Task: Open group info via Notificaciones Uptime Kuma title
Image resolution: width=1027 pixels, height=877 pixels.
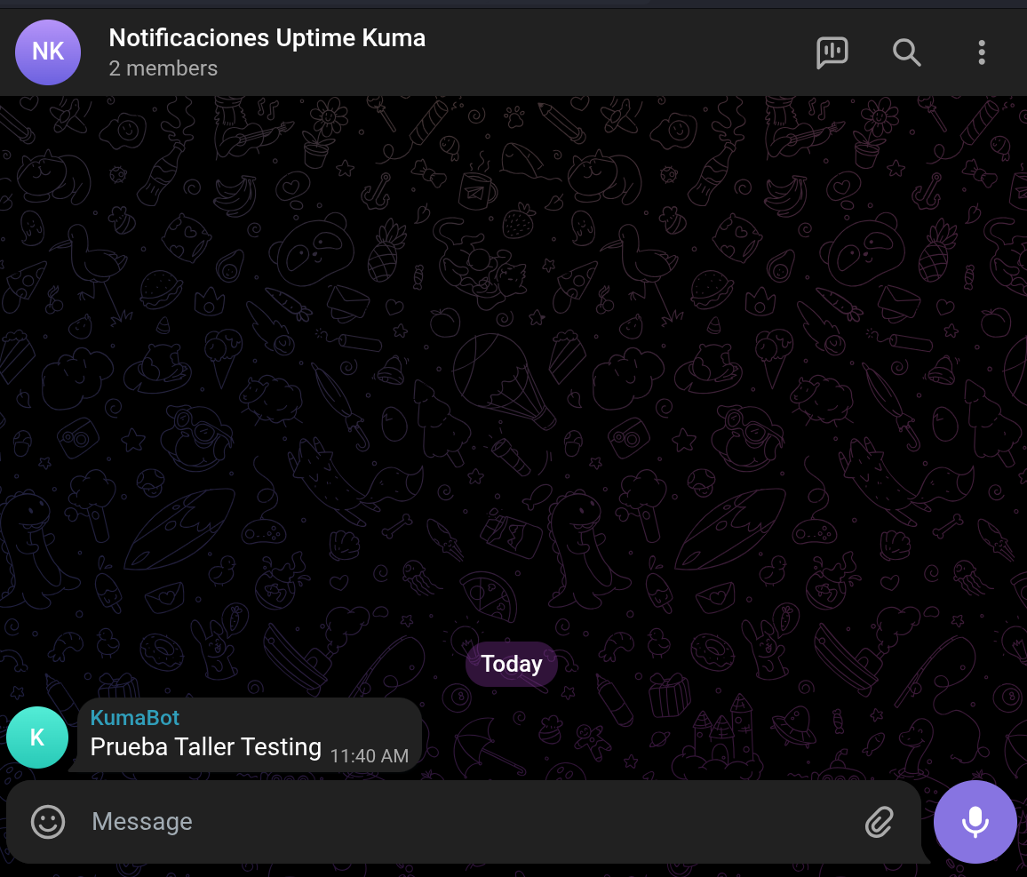Action: coord(267,38)
